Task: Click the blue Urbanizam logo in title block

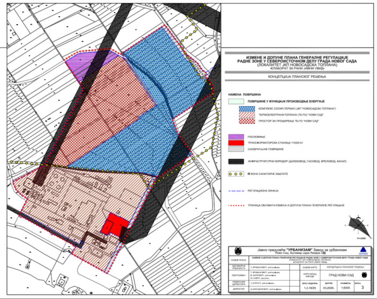Action: click(x=362, y=251)
